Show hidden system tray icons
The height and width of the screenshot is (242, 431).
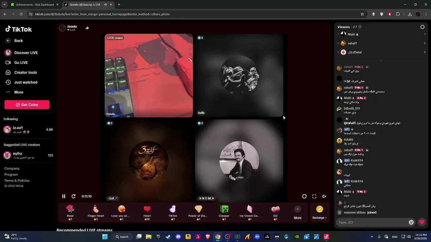pos(372,237)
